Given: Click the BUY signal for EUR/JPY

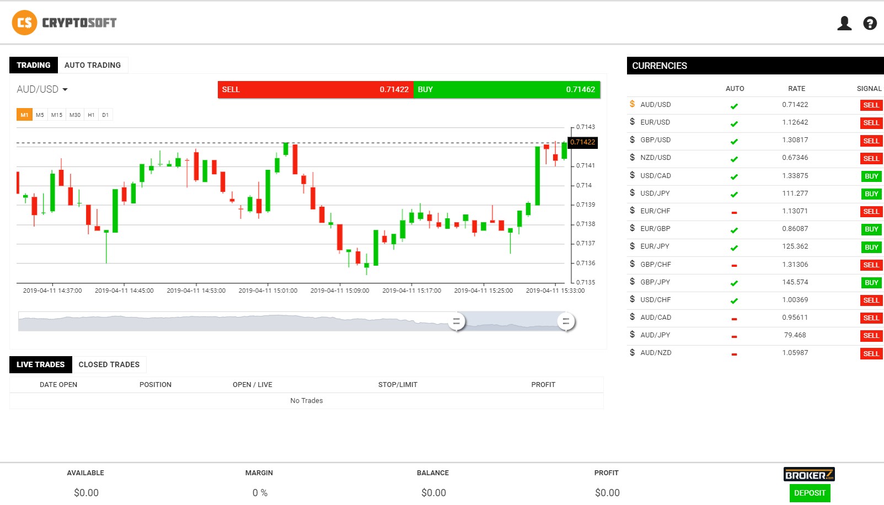Looking at the screenshot, I should pos(871,248).
